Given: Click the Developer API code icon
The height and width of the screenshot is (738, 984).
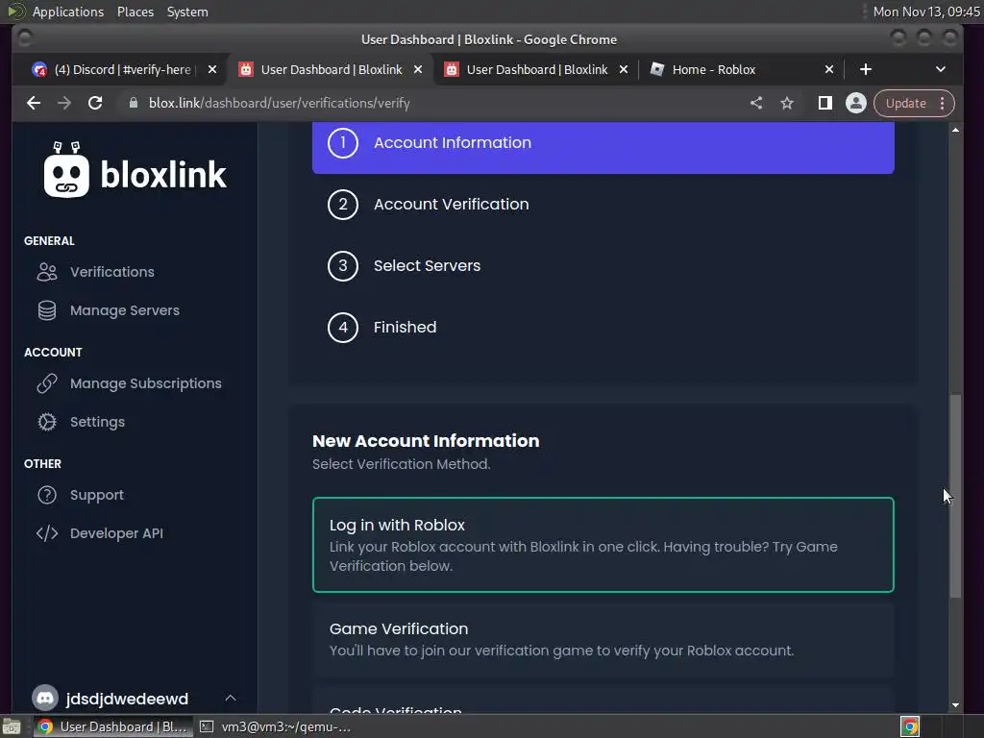Looking at the screenshot, I should coord(47,533).
